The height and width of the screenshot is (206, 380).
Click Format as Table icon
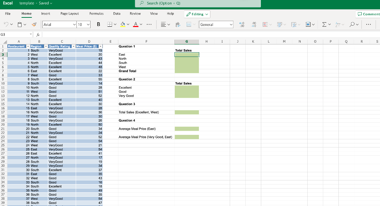click(279, 24)
